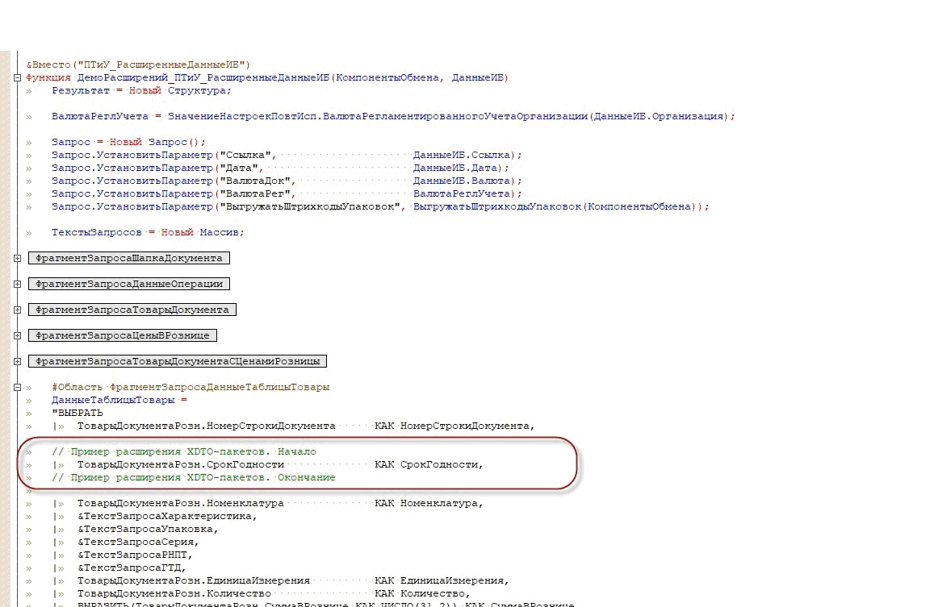Click the Запрос = Новый Запрос() line
This screenshot has width=930, height=607.
(x=128, y=142)
